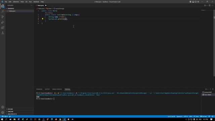
Task: Click the yellow lightbulb code action icon
Action: coord(43,19)
